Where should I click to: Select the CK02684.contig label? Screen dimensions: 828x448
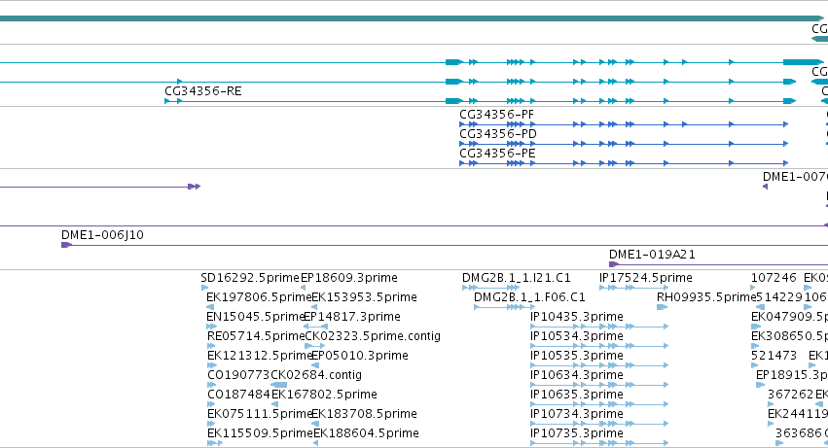316,376
